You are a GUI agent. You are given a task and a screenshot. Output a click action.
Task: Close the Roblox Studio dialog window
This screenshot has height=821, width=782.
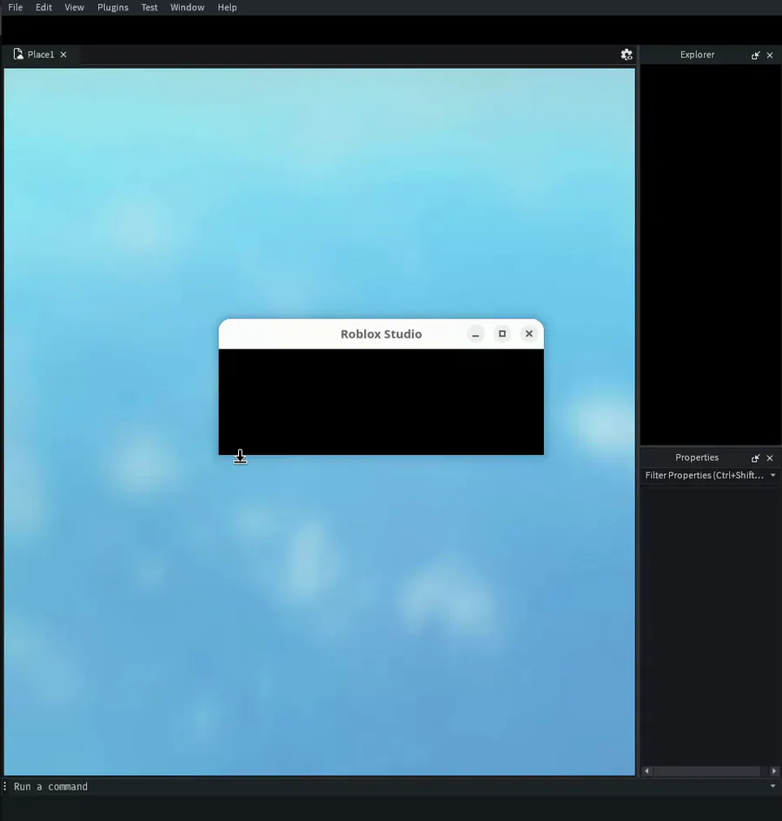(x=529, y=334)
